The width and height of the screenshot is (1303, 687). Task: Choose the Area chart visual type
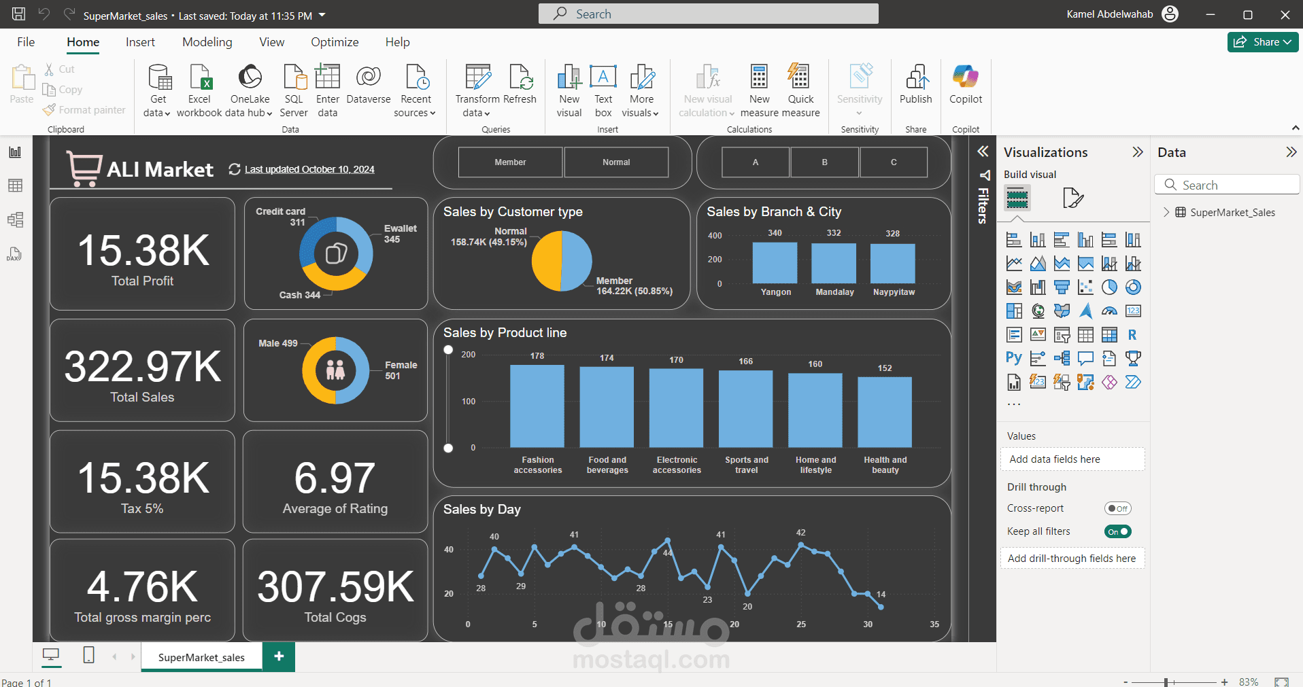[1038, 264]
